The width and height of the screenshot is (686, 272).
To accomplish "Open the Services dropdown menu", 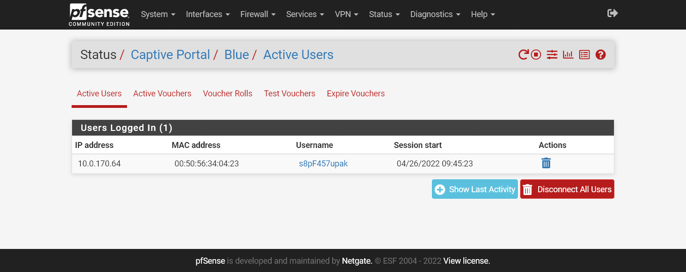I will [305, 14].
